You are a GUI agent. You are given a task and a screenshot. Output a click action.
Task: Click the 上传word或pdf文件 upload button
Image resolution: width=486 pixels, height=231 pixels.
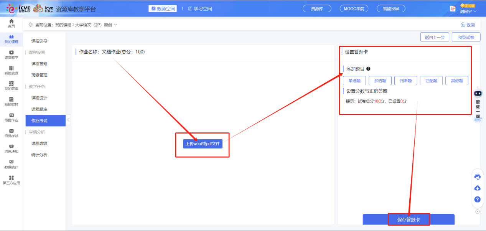point(203,144)
